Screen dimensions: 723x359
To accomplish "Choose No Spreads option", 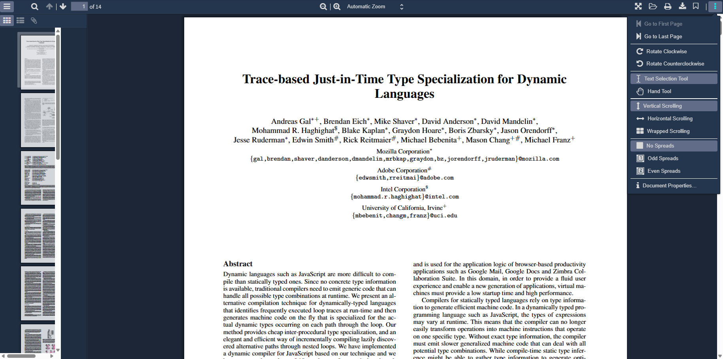I will (x=674, y=146).
